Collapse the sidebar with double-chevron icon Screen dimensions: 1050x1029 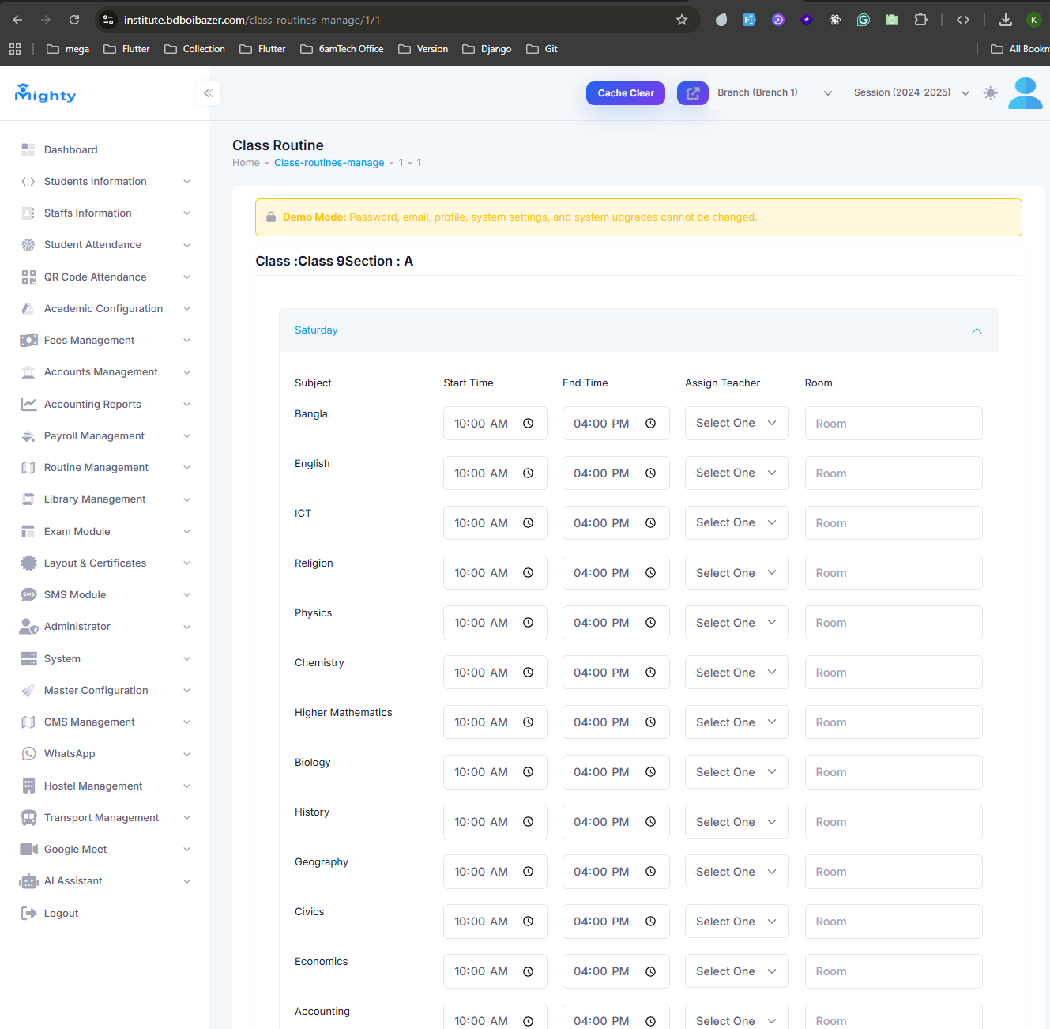[x=209, y=93]
